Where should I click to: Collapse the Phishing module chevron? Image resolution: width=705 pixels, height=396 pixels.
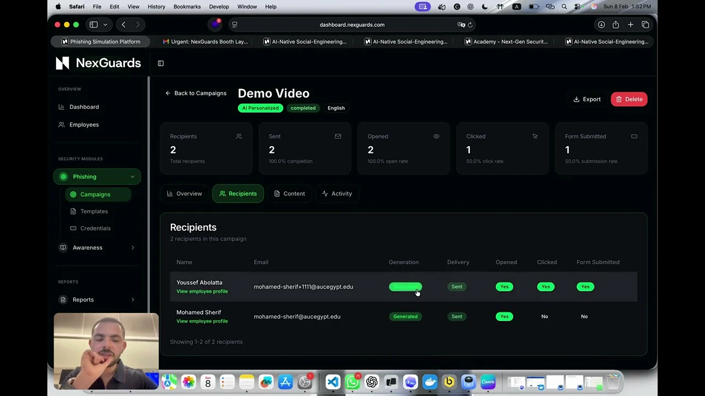pos(132,177)
